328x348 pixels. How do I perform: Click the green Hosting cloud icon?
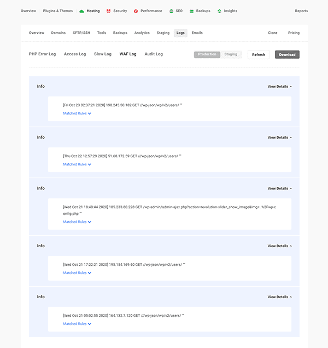click(x=81, y=11)
